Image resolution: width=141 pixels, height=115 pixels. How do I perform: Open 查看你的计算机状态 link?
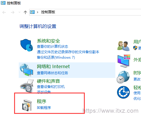point(52,47)
